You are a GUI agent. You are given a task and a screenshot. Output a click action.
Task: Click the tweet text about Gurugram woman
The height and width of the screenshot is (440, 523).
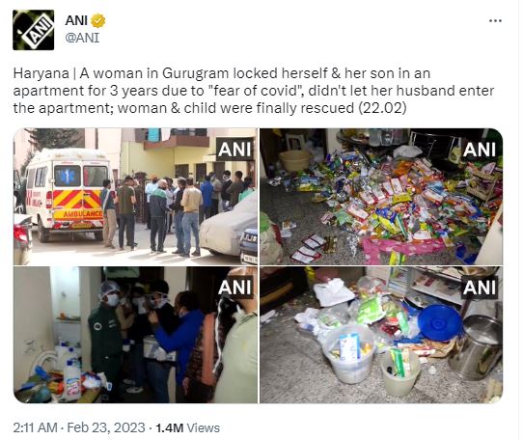tap(254, 91)
